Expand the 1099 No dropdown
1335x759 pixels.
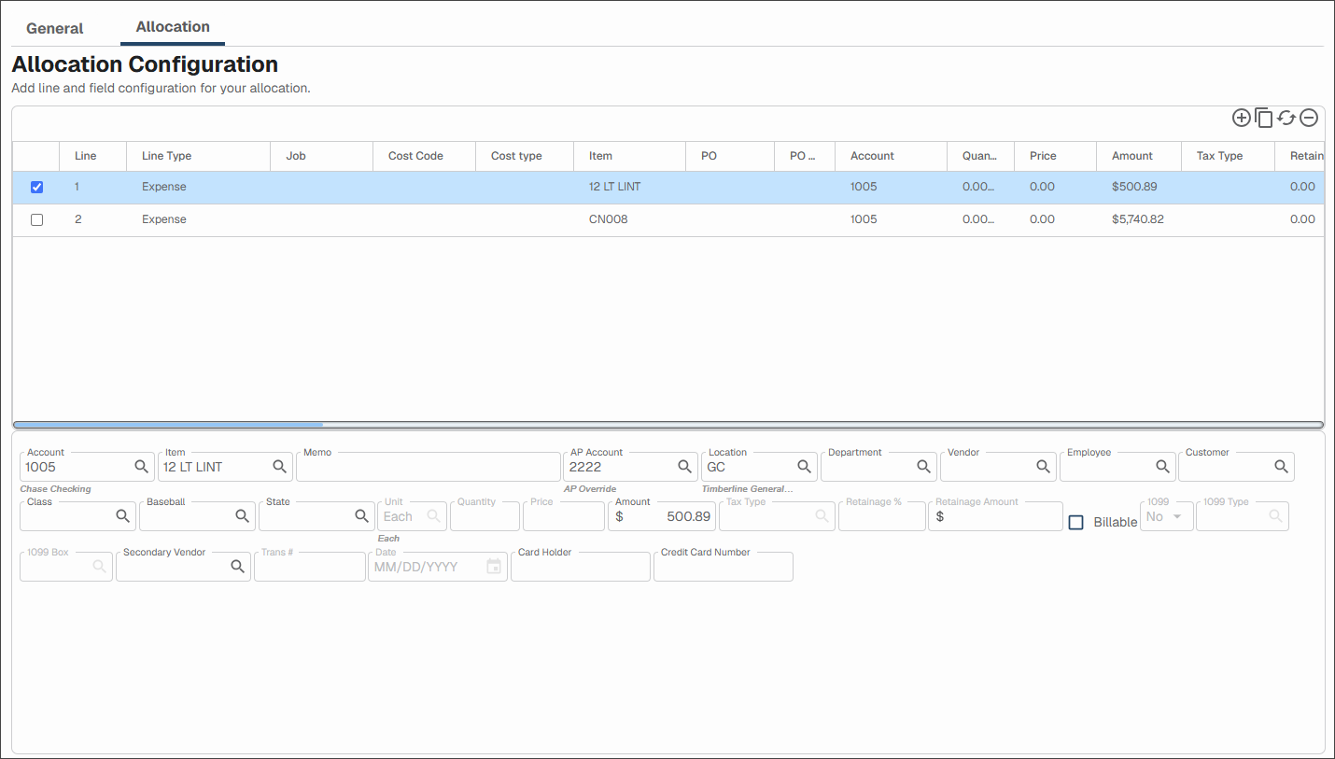tap(1167, 516)
